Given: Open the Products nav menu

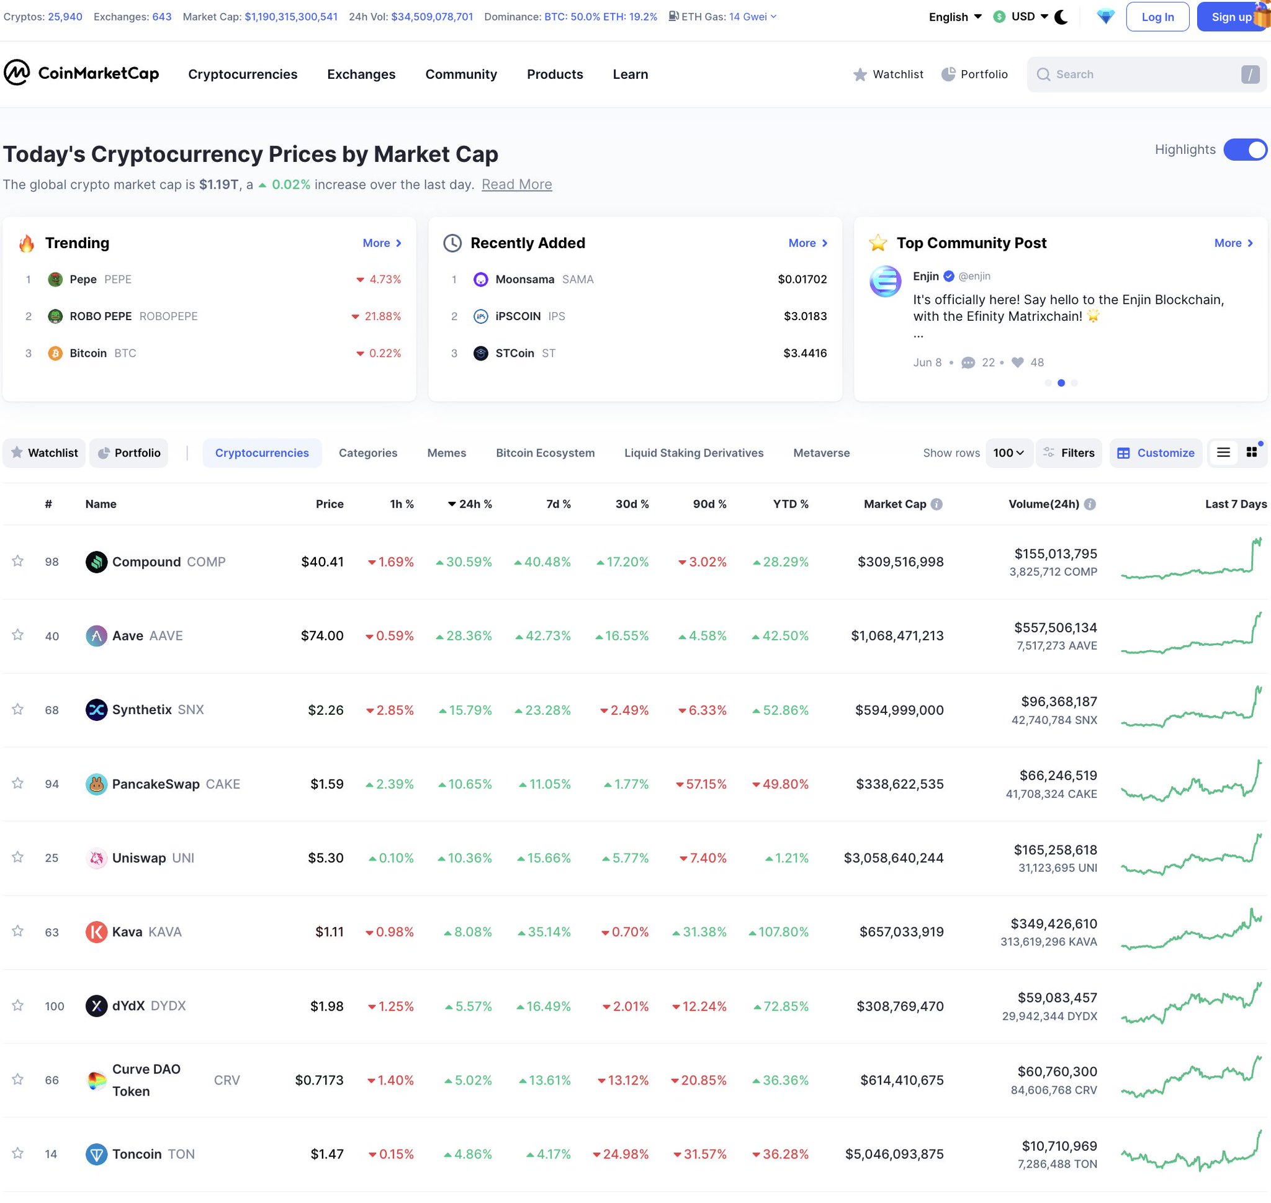Looking at the screenshot, I should 555,74.
